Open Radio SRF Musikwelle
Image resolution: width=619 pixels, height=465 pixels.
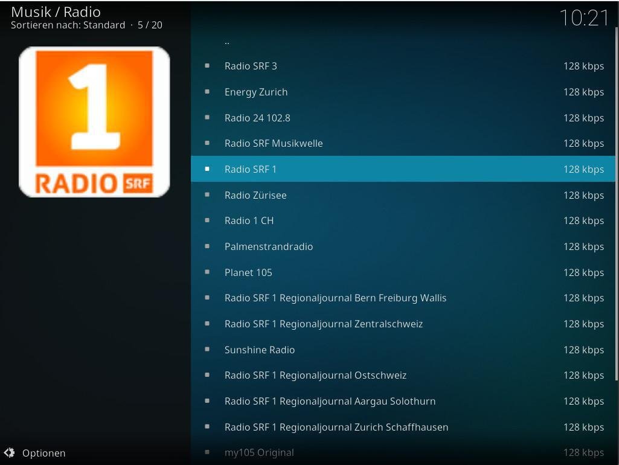click(x=403, y=143)
